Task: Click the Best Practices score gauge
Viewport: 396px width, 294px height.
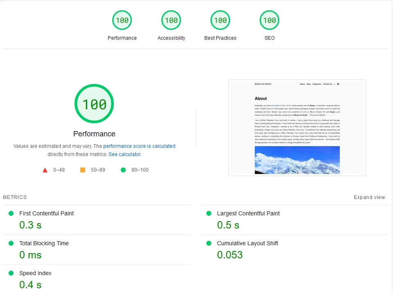Action: point(220,20)
